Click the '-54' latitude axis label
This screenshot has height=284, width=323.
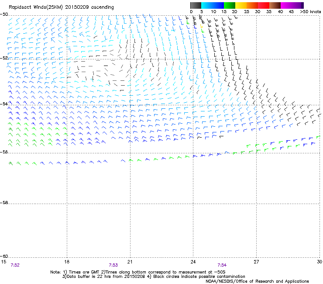[4, 104]
